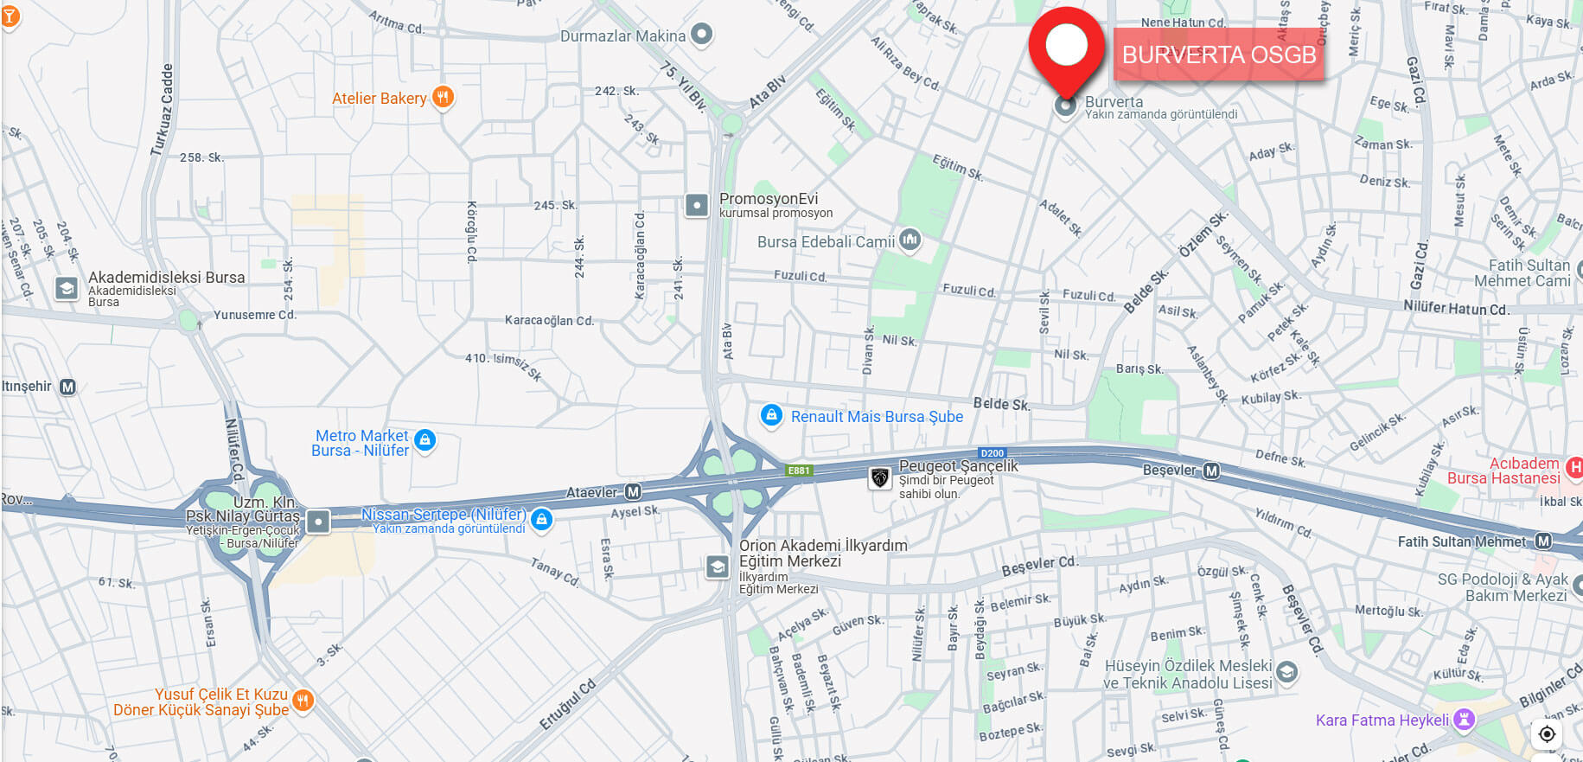
Task: Open the Acıbadem Bursa Hastanesi label
Action: pos(1504,471)
